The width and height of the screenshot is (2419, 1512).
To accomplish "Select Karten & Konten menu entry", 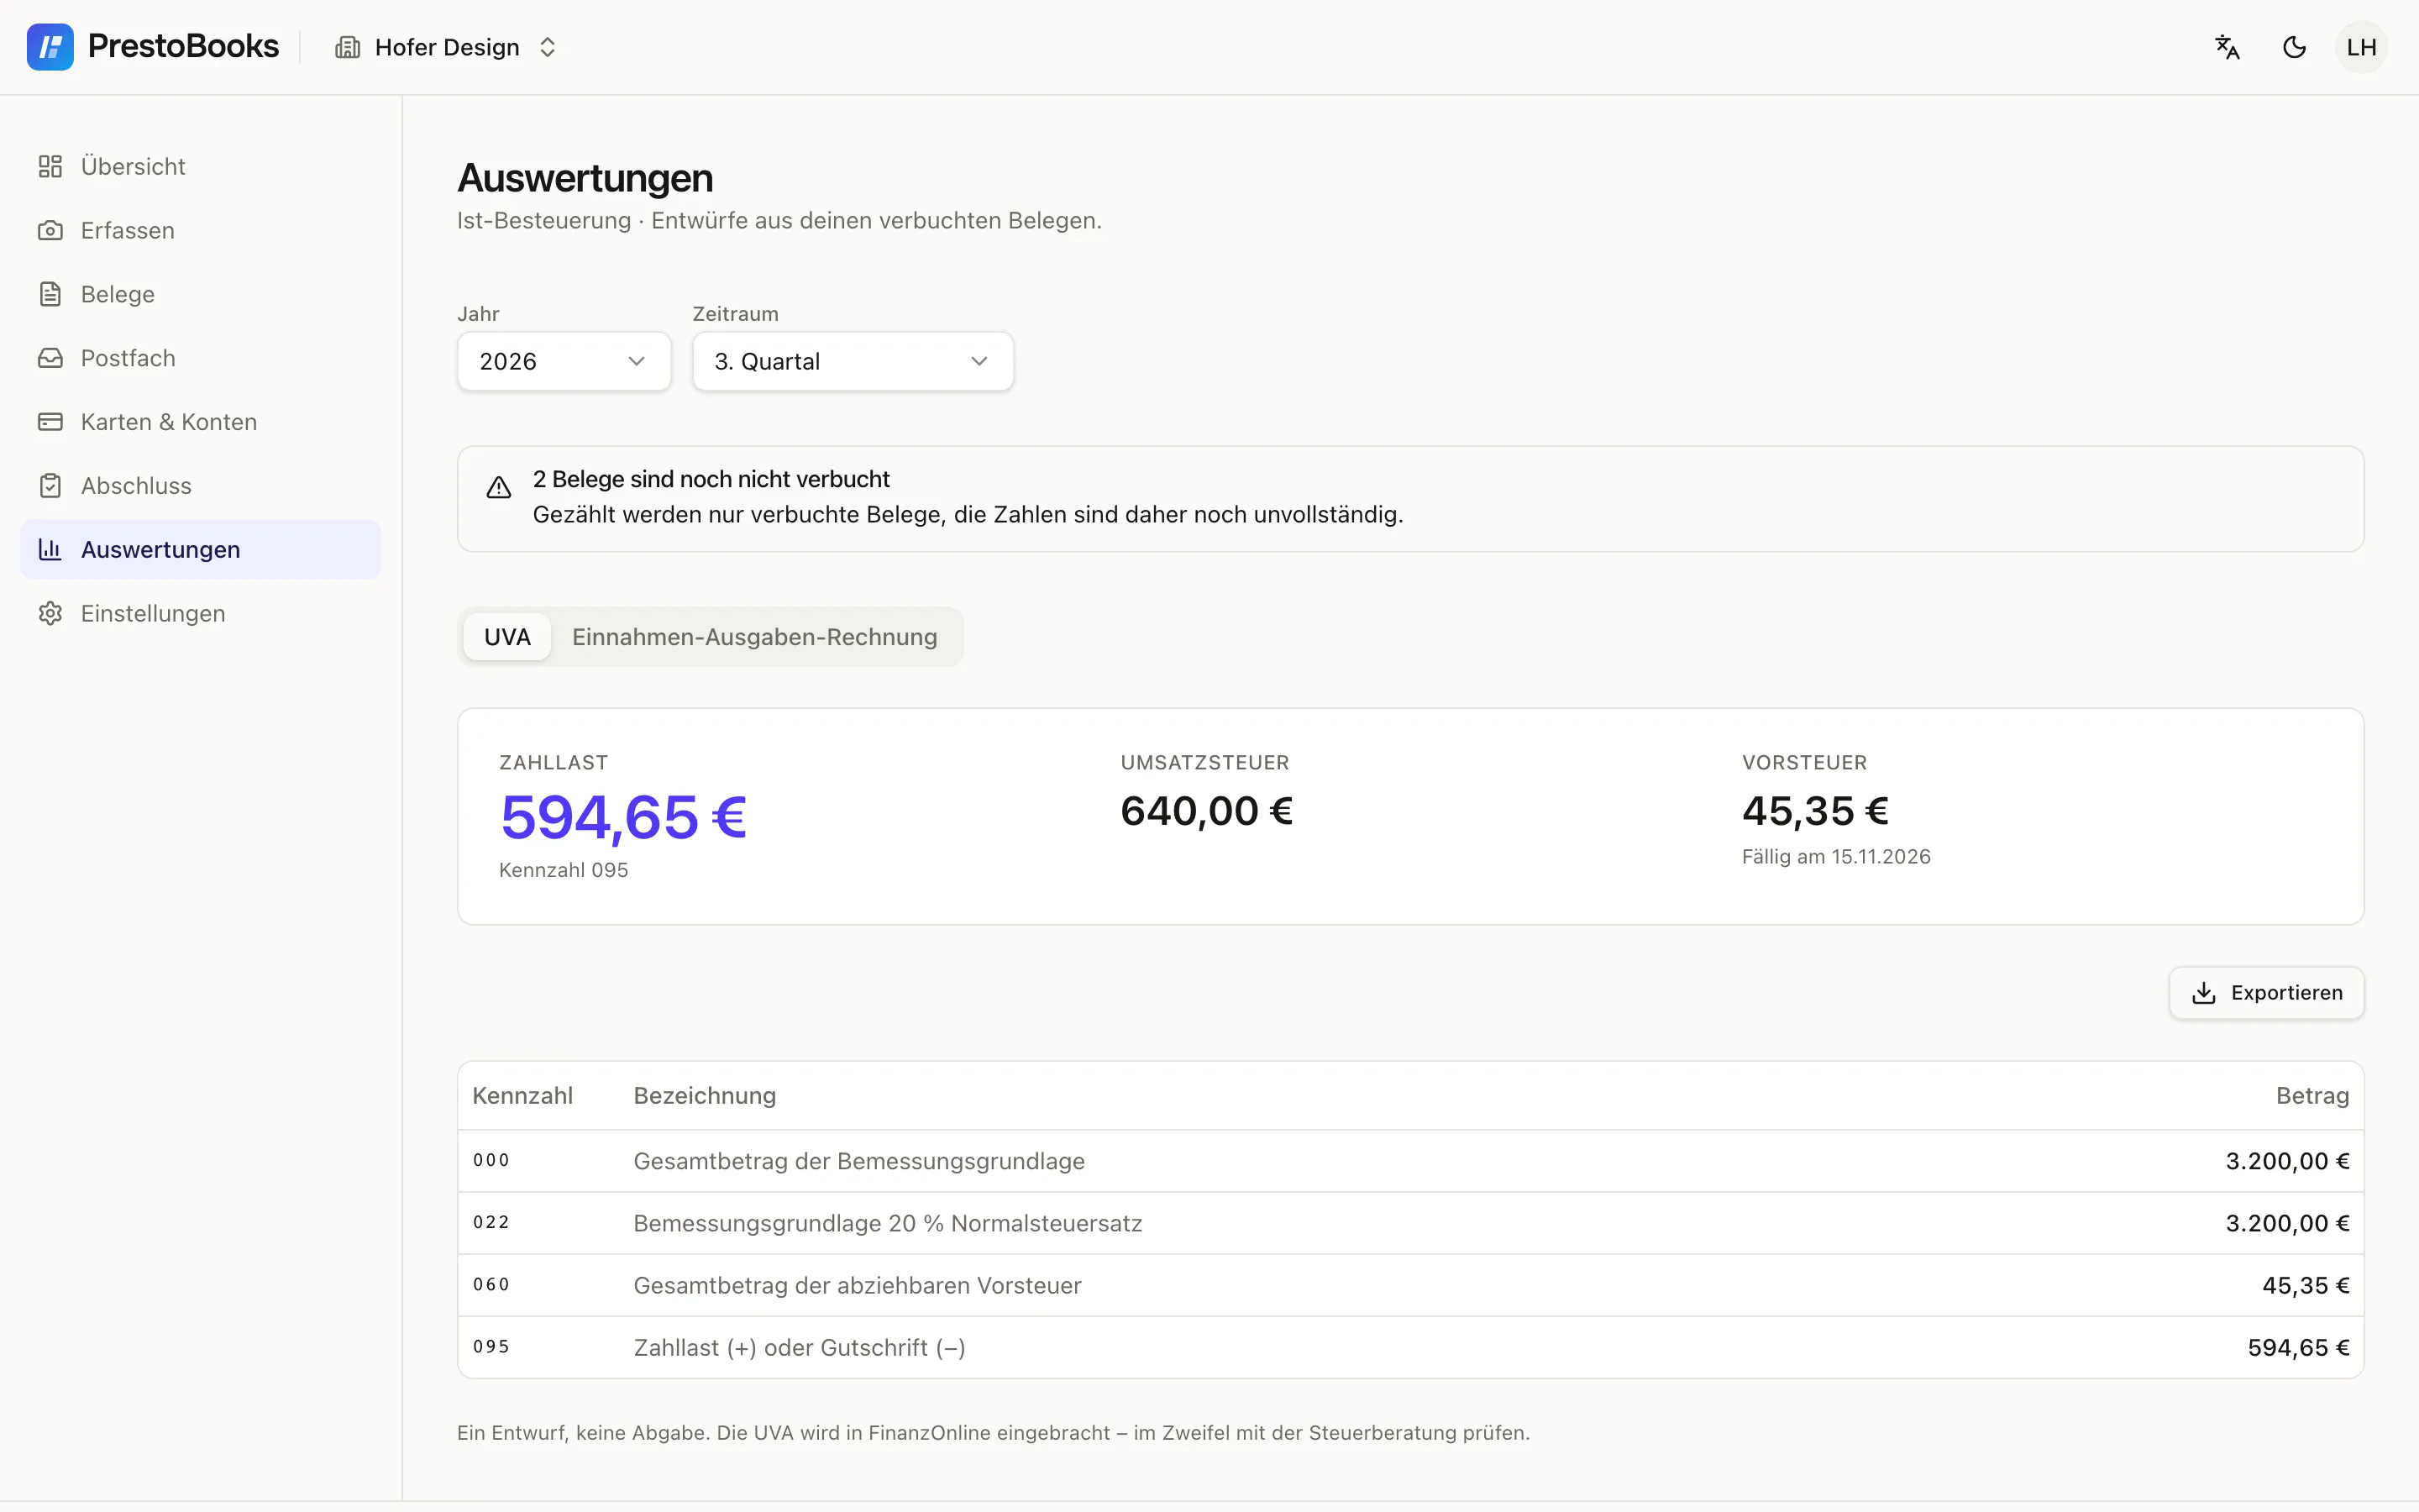I will click(x=200, y=422).
